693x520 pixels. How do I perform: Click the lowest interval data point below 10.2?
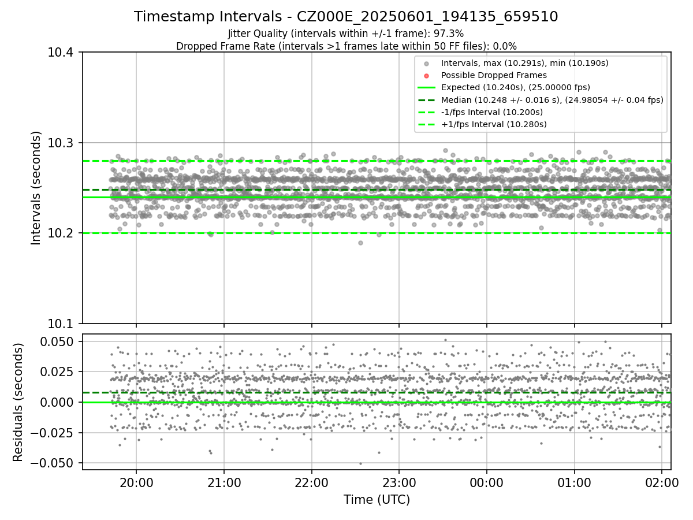(x=360, y=243)
